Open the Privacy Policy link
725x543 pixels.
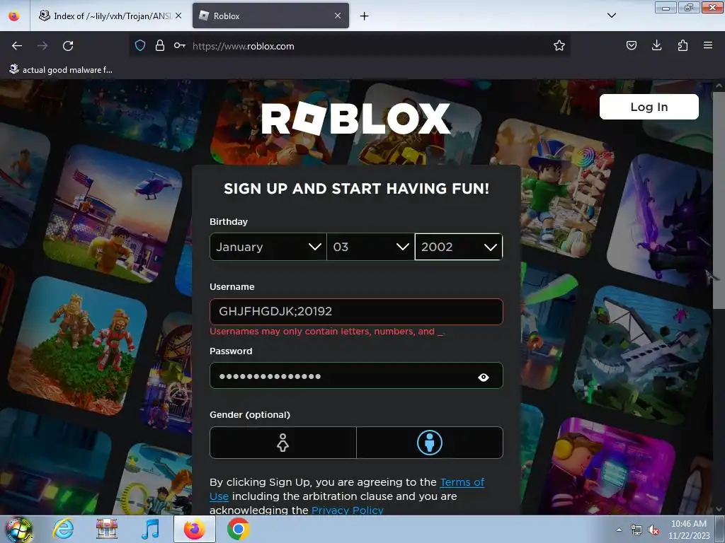click(x=347, y=510)
